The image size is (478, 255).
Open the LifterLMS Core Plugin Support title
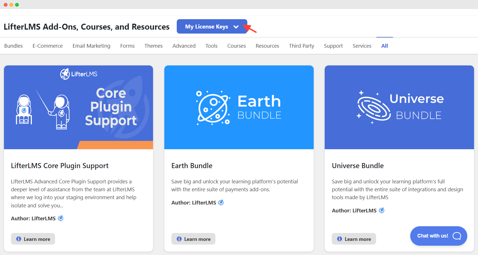(60, 166)
